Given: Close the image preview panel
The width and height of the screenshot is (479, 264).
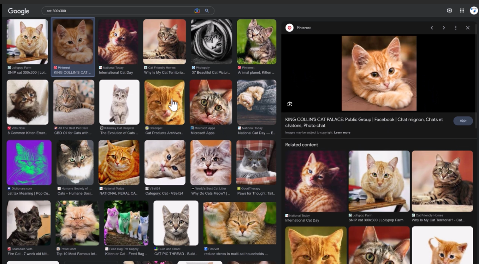Looking at the screenshot, I should [468, 28].
